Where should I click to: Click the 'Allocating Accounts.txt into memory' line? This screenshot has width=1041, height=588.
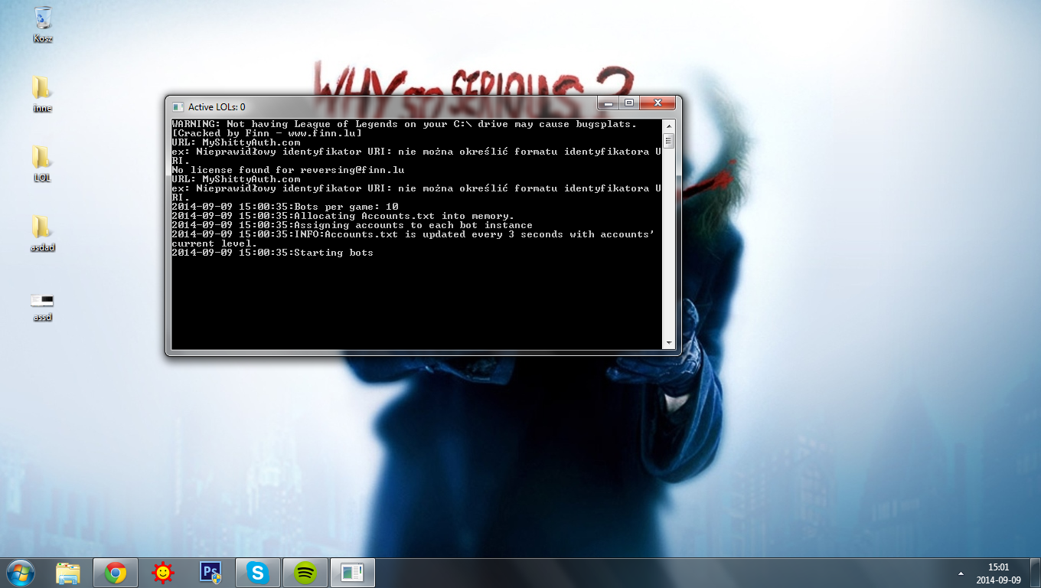pos(343,216)
